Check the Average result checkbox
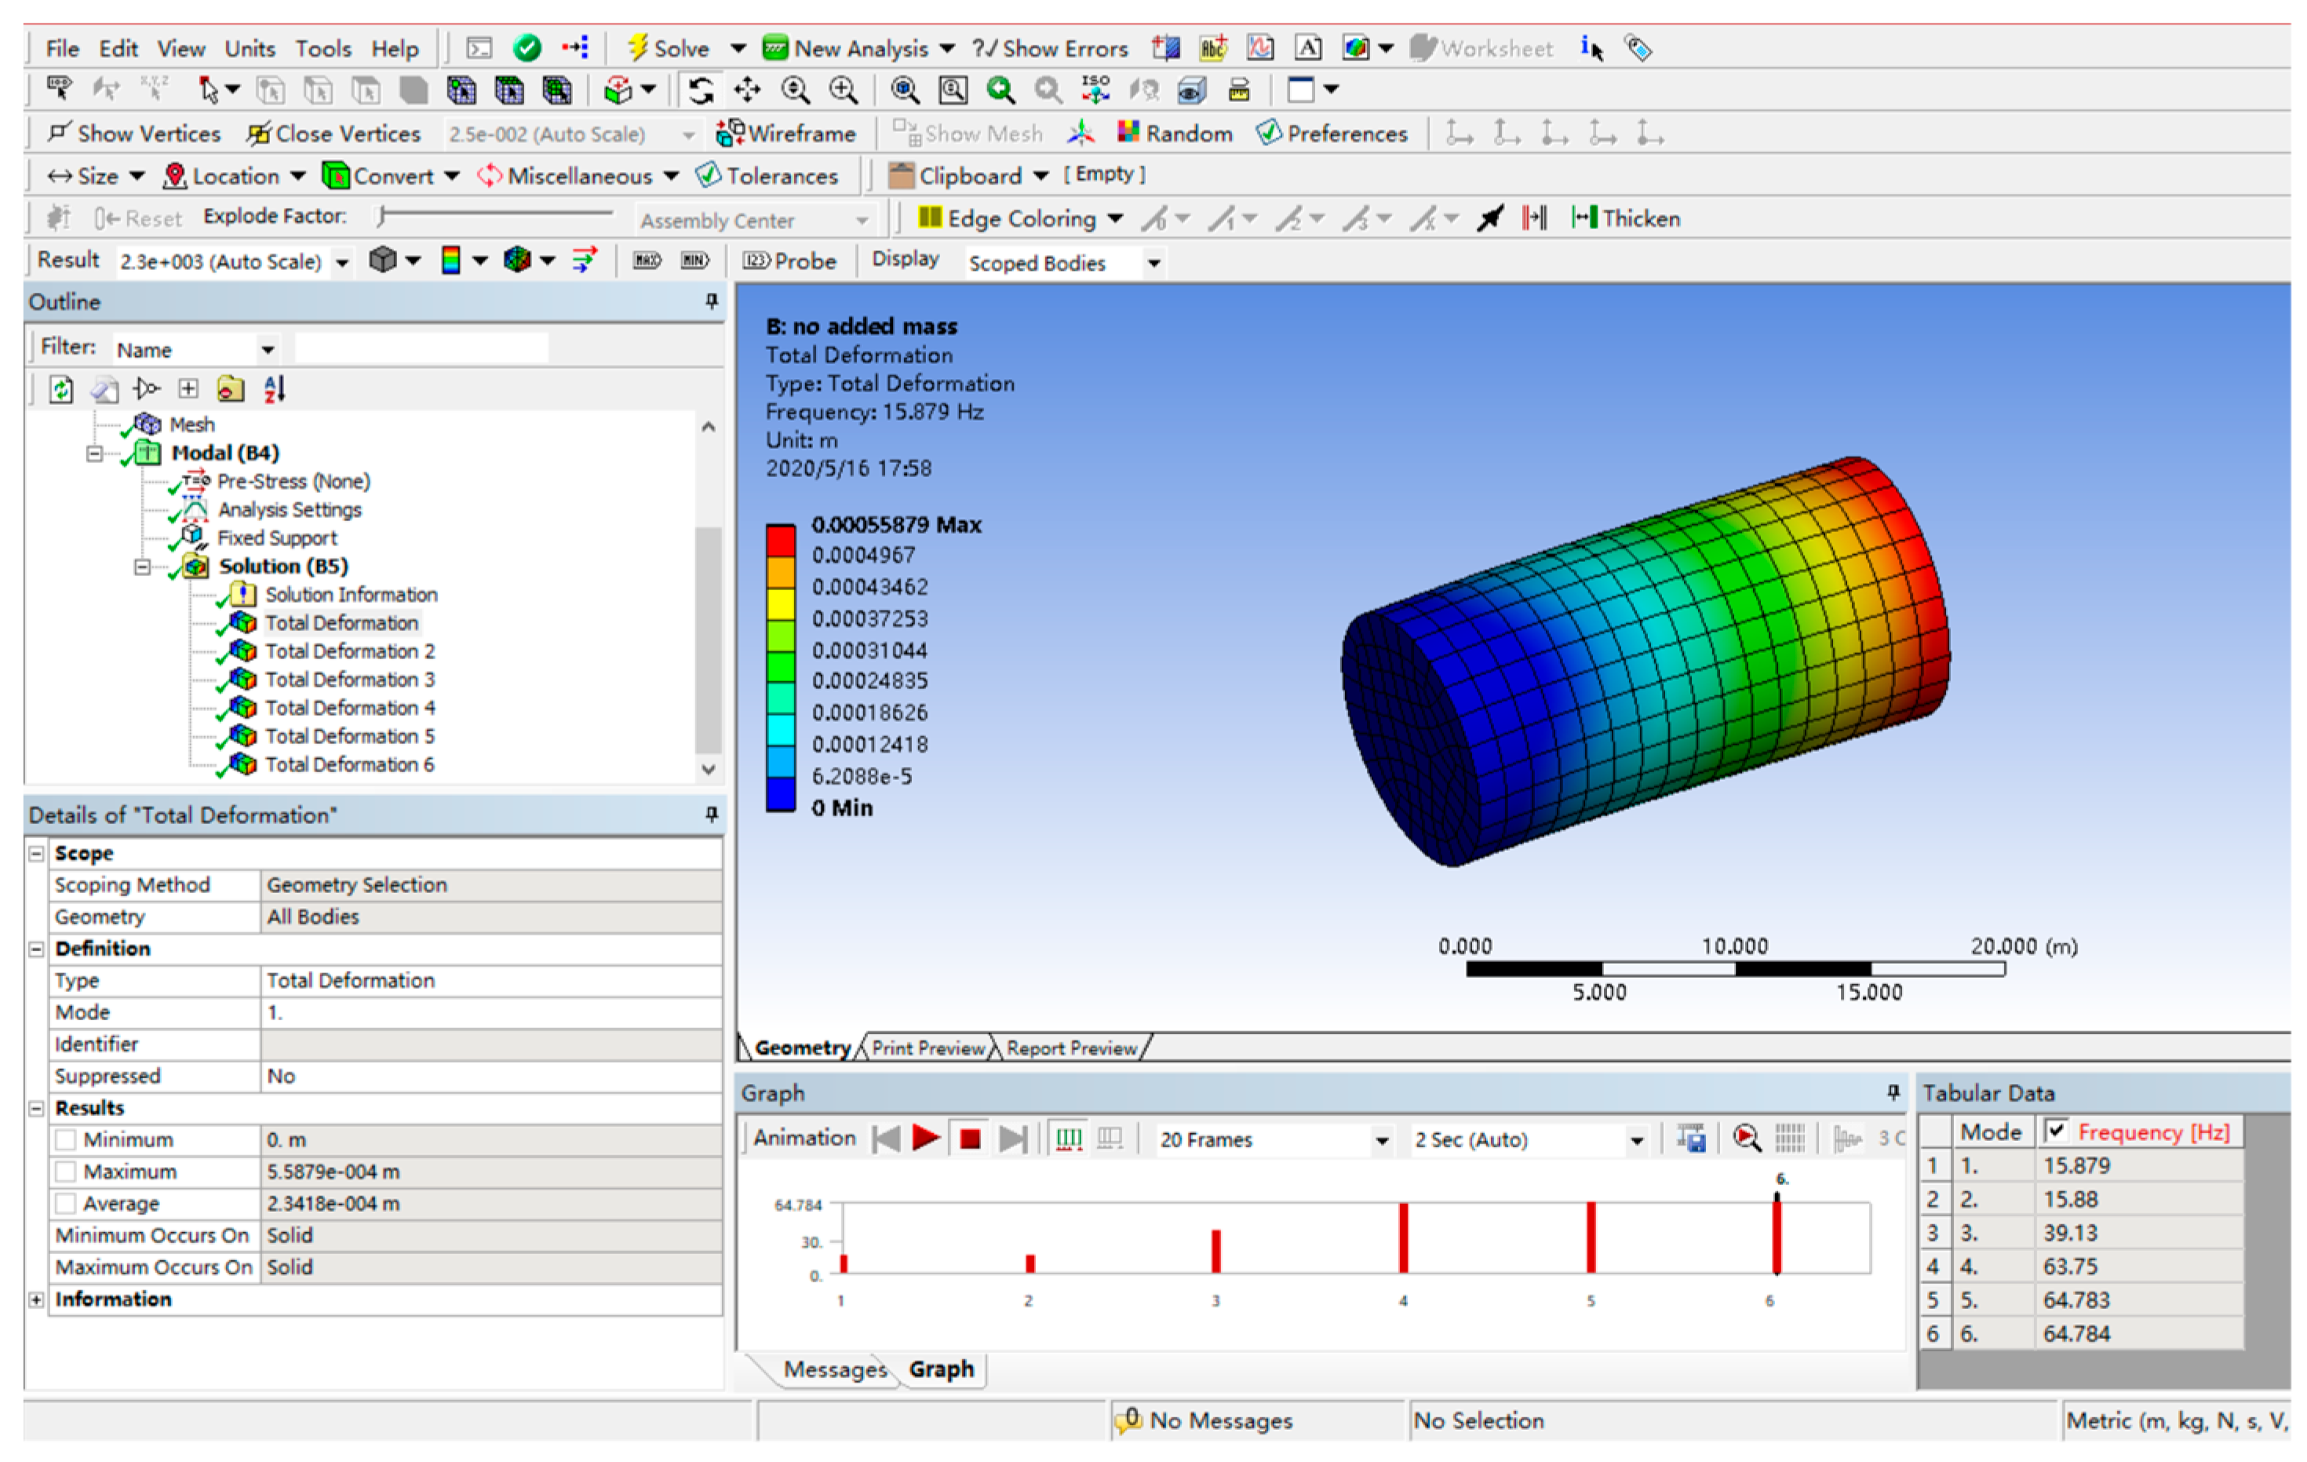Image resolution: width=2307 pixels, height=1462 pixels. coord(66,1203)
